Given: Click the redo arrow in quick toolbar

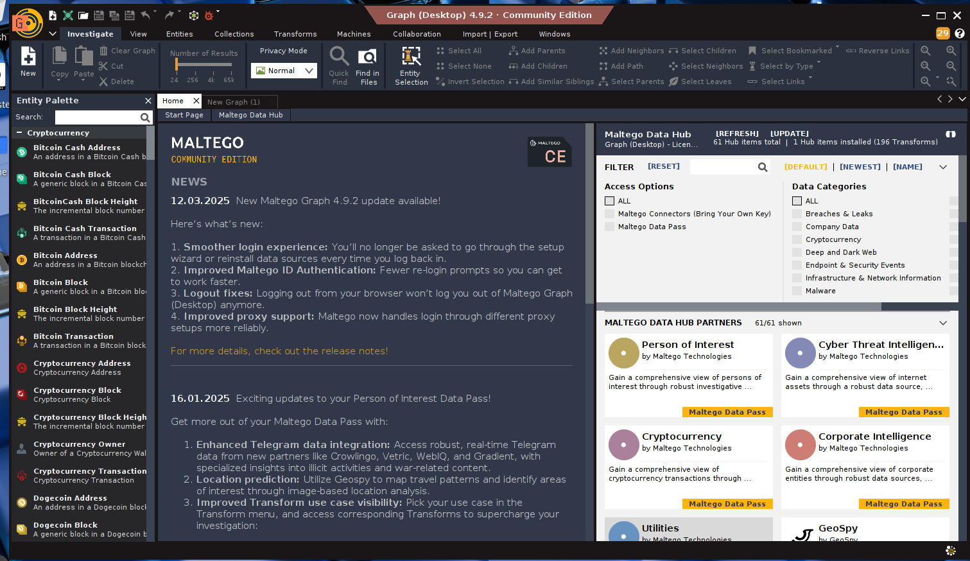Looking at the screenshot, I should point(169,15).
